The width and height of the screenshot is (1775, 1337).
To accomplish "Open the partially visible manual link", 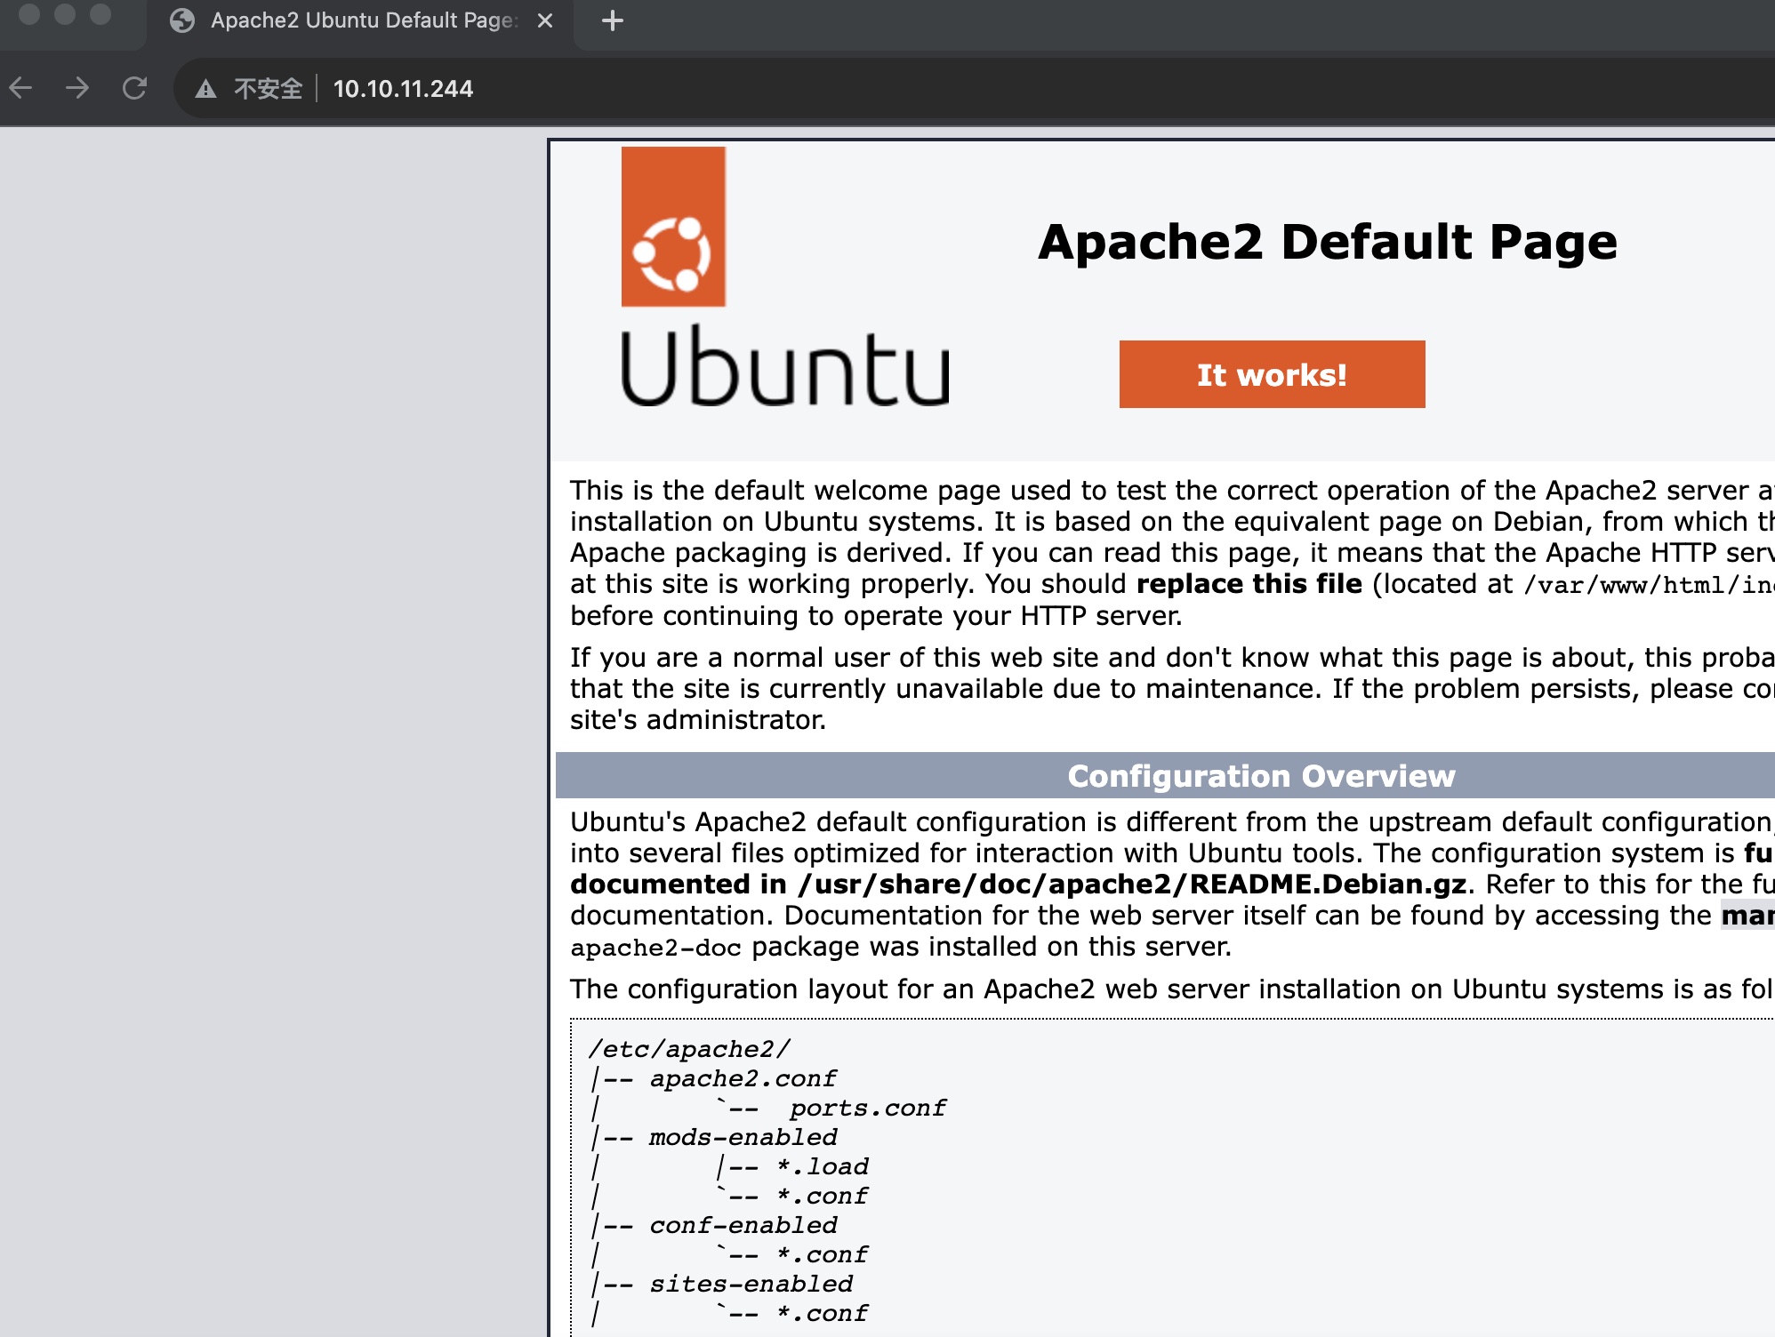I will [x=1747, y=915].
